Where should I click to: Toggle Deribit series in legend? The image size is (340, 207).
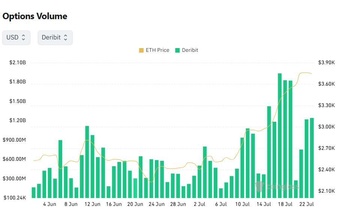click(187, 50)
